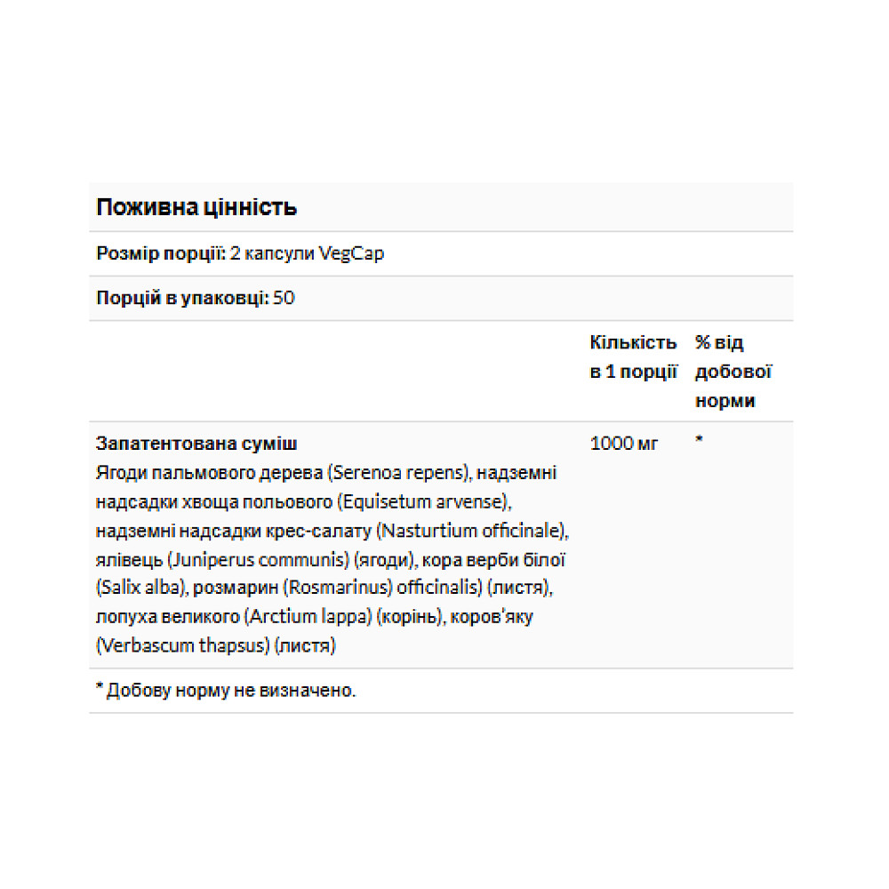Click the "Equisetum arvense" ingredient name
This screenshot has height=889, width=889.
point(422,501)
